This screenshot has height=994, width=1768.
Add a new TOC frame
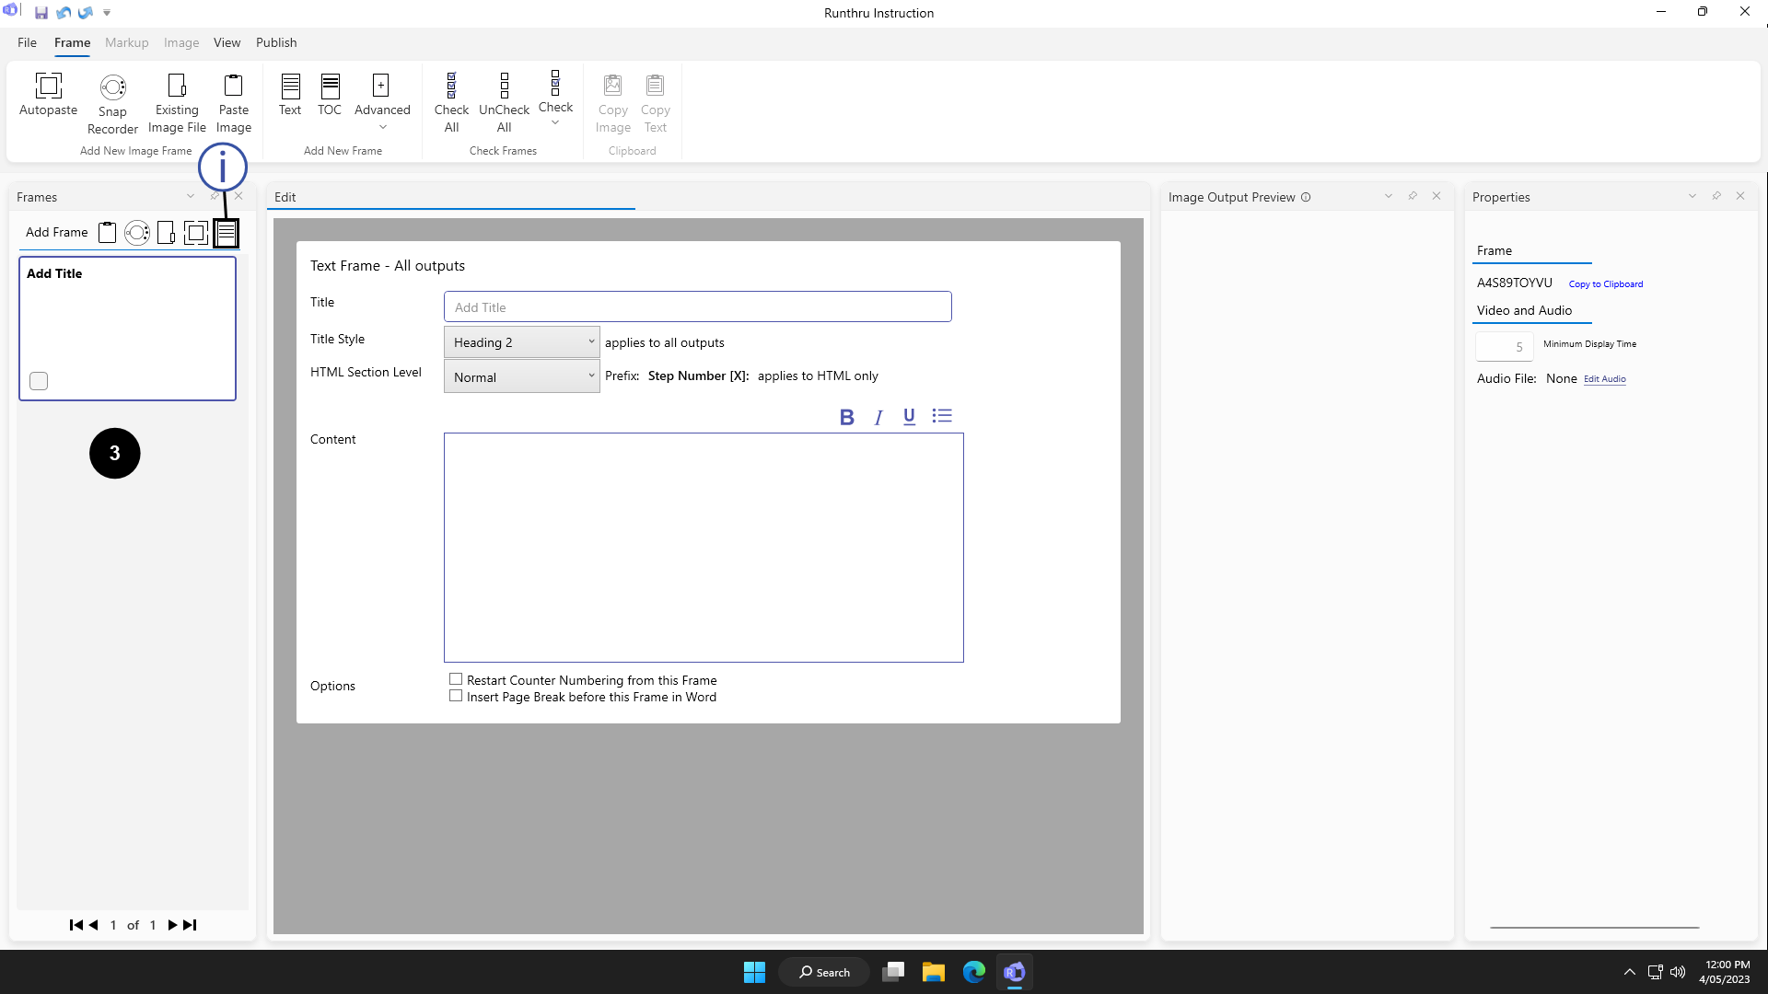coord(330,94)
